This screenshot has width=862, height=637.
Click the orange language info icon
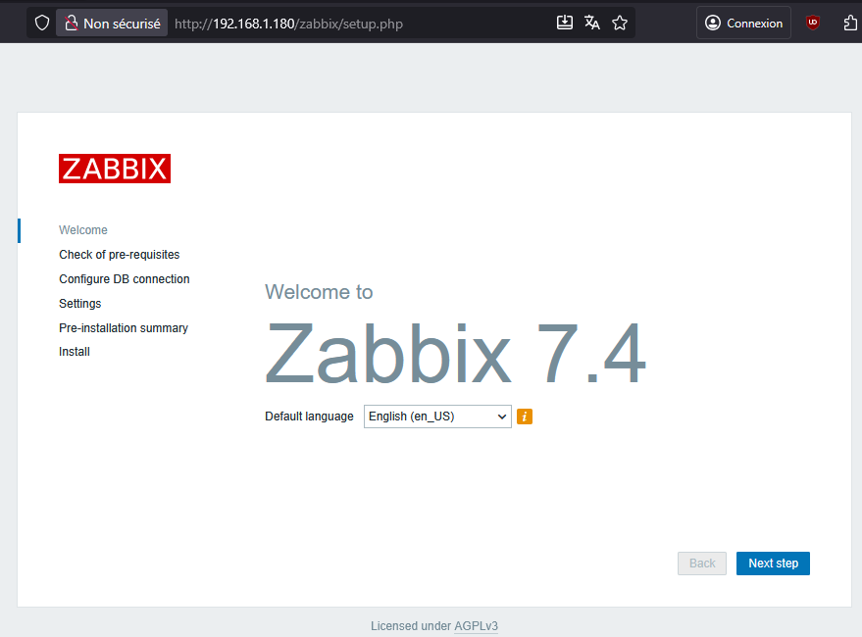(525, 416)
